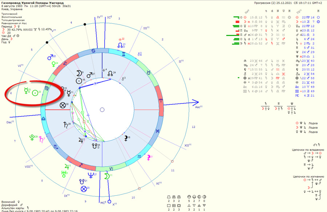This screenshot has height=212, width=327.
Task: Click the black Saturn glyph in the inner wheel
Action: coord(65,125)
